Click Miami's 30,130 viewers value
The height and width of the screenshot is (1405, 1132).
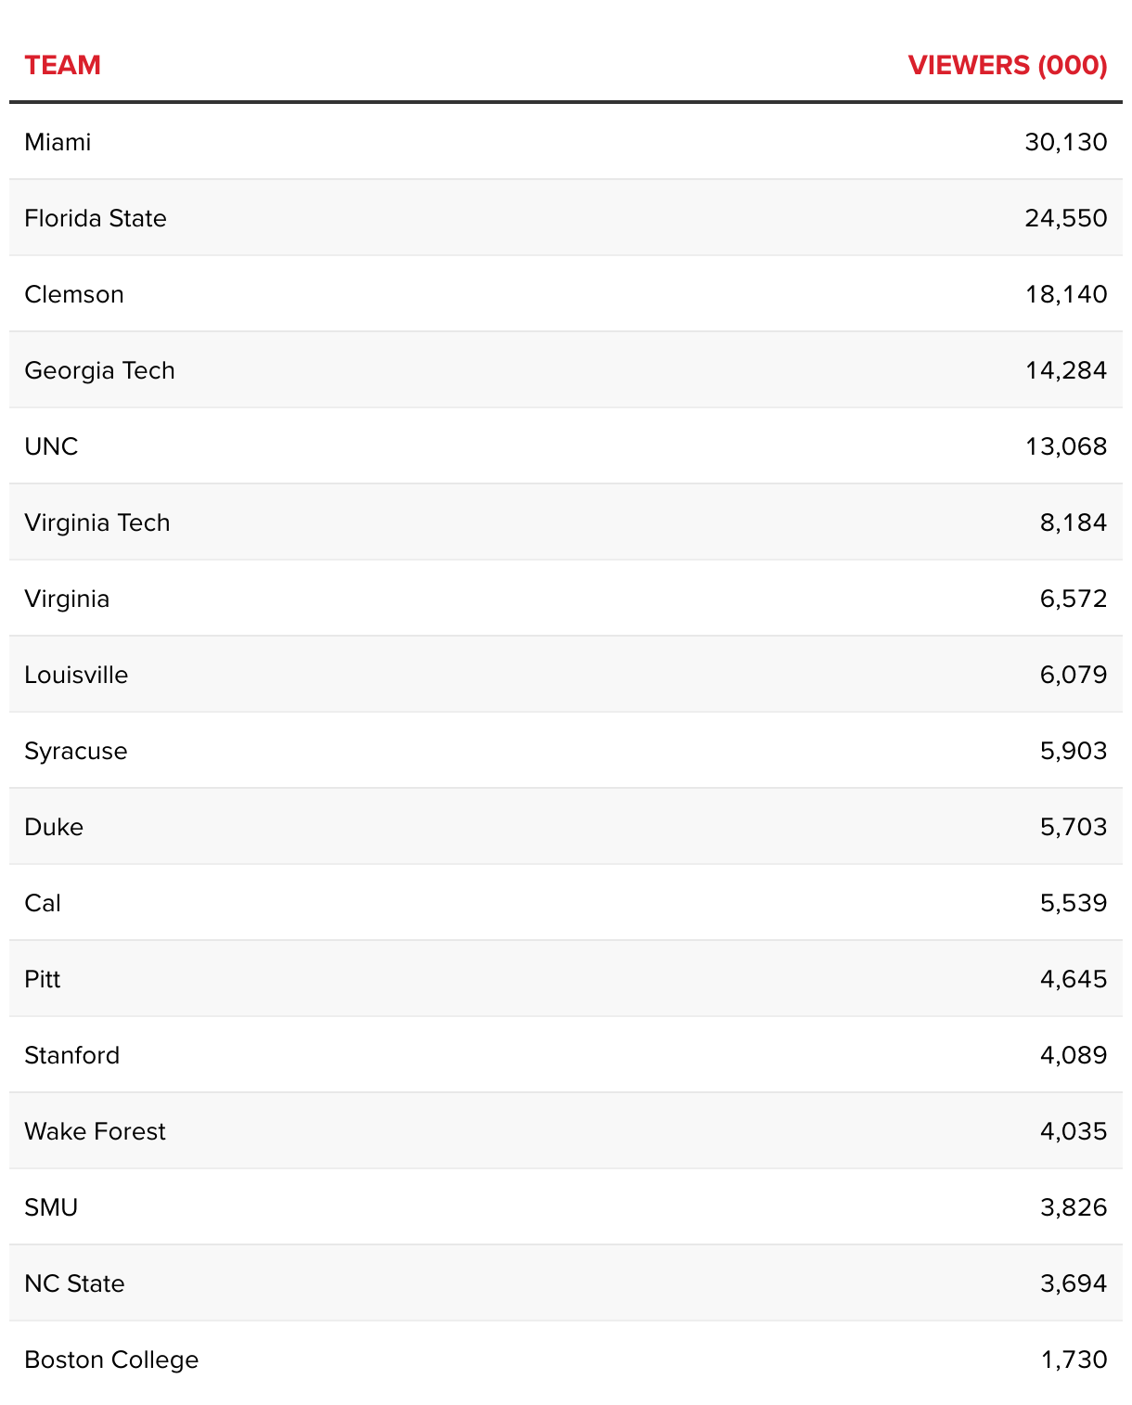(1065, 142)
